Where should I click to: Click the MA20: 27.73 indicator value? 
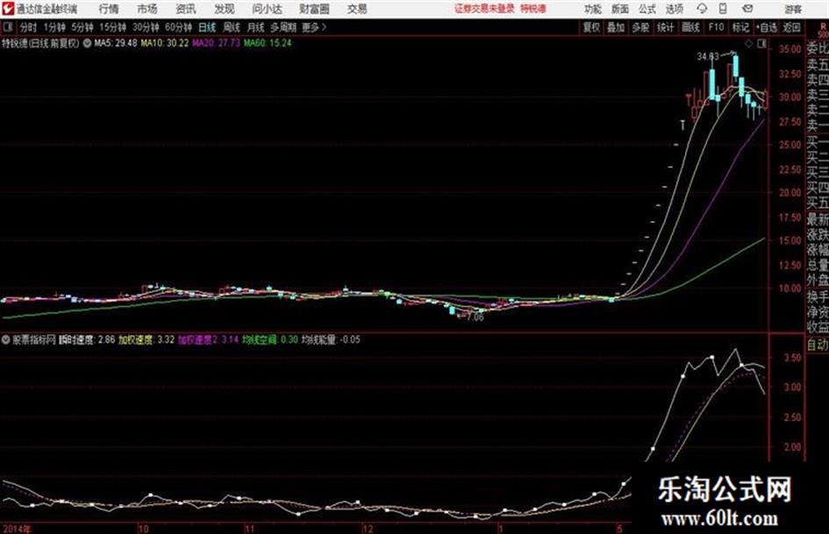tap(216, 43)
